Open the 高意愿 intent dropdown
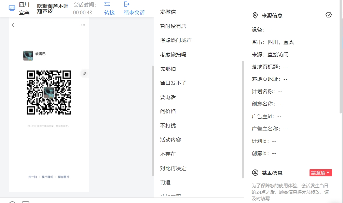 (321, 173)
